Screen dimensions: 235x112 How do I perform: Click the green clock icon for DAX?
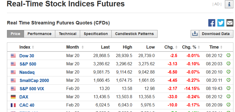[228, 97]
